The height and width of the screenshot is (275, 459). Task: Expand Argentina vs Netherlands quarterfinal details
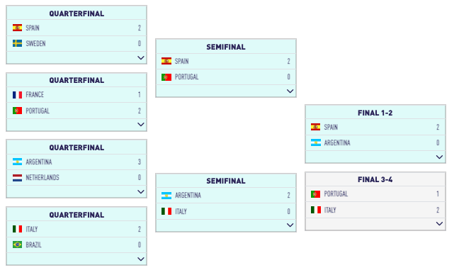click(x=141, y=192)
